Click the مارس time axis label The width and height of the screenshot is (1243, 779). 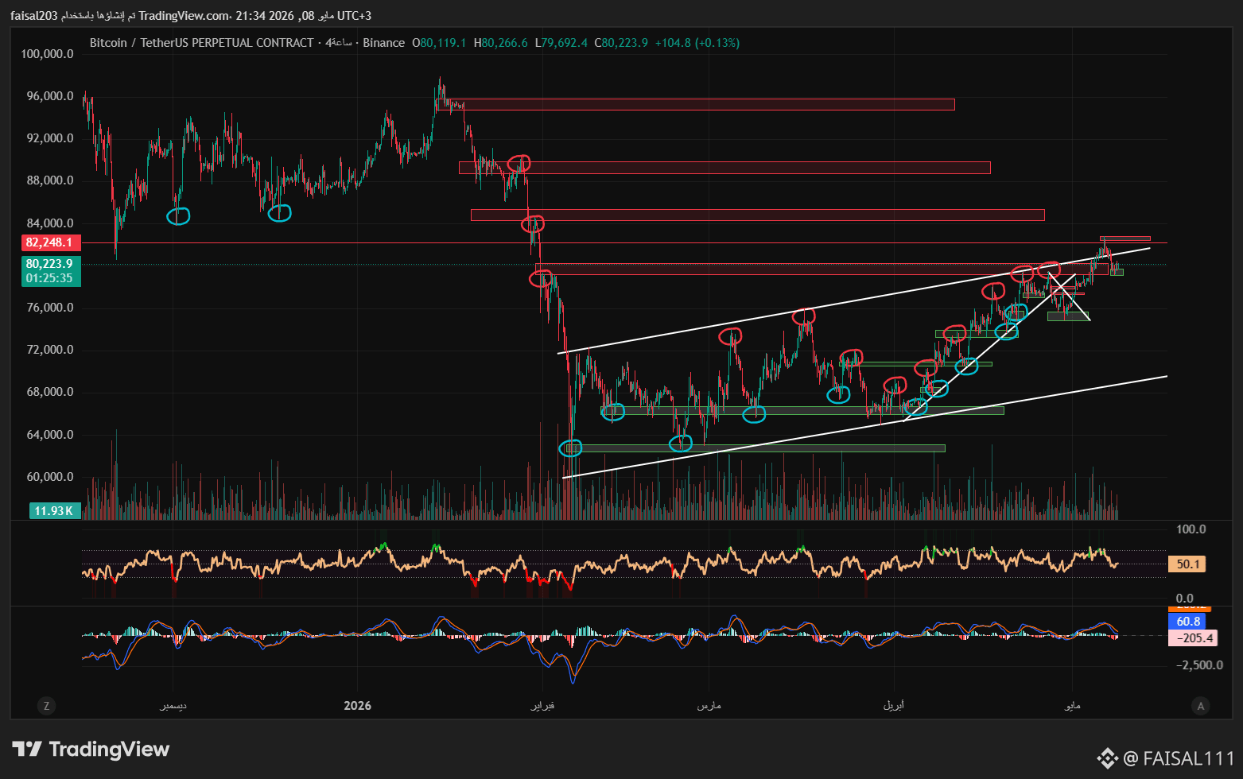tap(709, 706)
